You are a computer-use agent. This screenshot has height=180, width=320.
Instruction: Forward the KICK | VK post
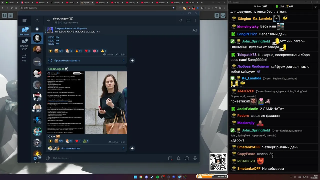coord(132,60)
